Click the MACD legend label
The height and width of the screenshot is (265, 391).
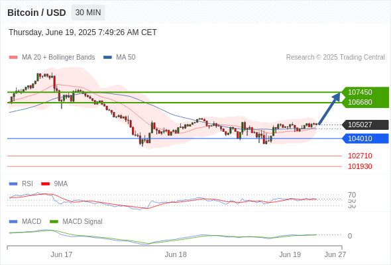[x=31, y=222]
